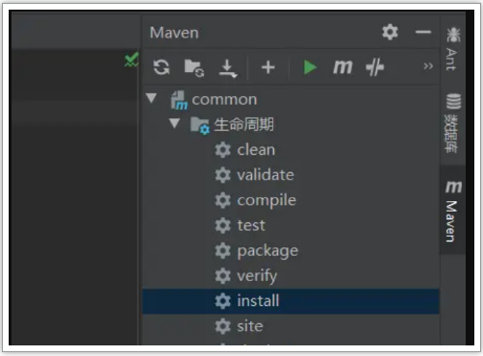Click the gear icon beside verify

223,276
